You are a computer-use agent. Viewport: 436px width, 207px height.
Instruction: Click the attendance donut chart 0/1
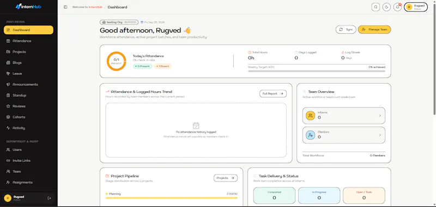(116, 61)
